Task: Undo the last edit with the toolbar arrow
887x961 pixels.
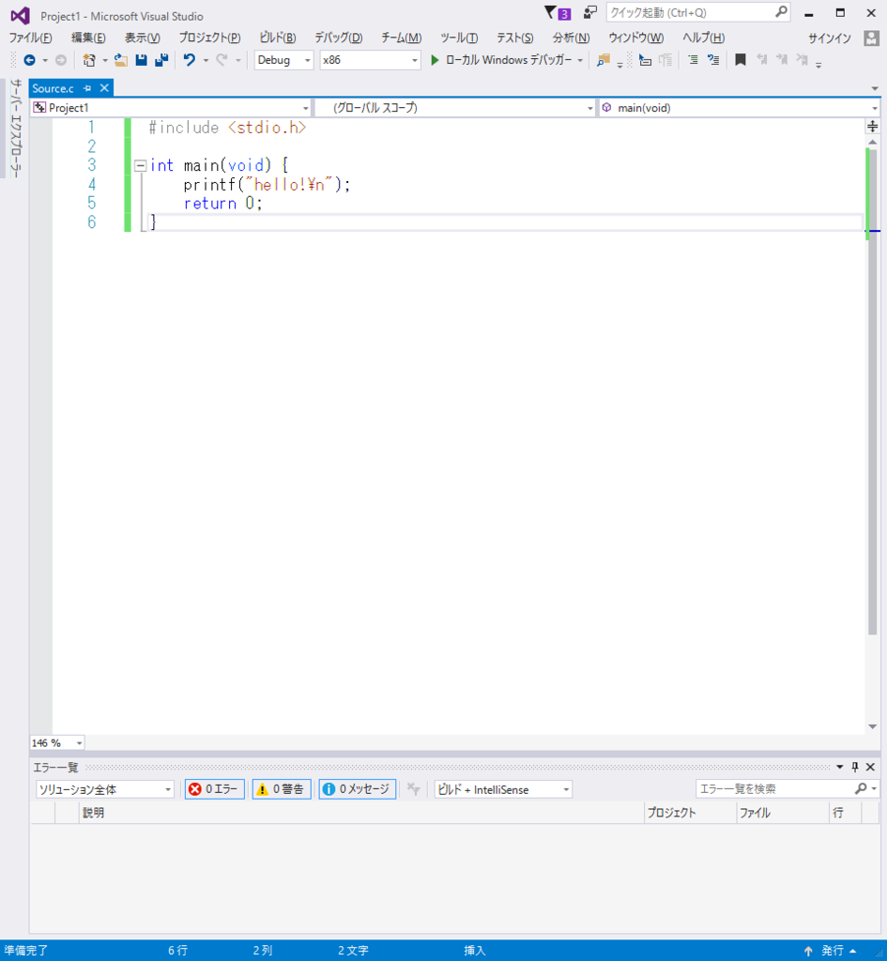Action: click(x=190, y=60)
